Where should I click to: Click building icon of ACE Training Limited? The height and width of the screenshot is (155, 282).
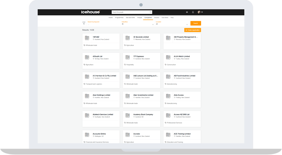(168, 135)
